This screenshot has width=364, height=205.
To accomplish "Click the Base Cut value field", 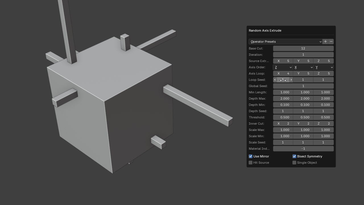I will 303,48.
